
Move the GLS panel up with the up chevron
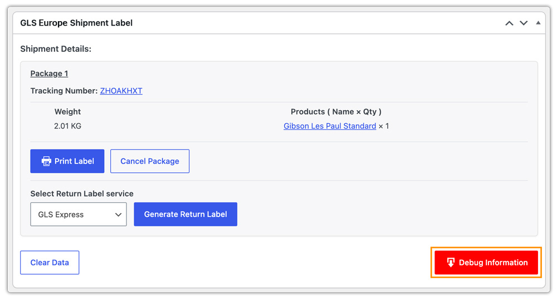click(x=509, y=23)
